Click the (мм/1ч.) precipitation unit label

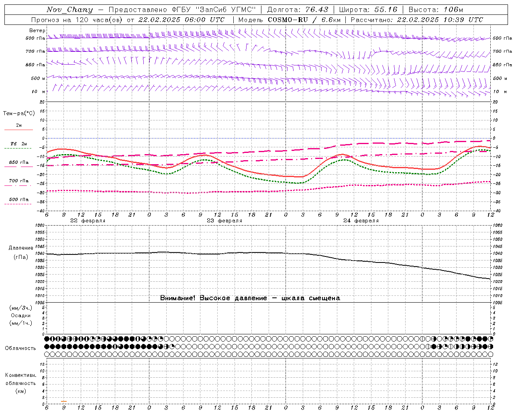tap(20, 323)
